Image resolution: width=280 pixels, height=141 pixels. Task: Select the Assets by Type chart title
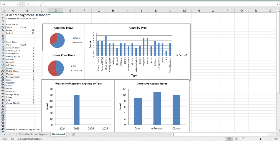(x=138, y=28)
